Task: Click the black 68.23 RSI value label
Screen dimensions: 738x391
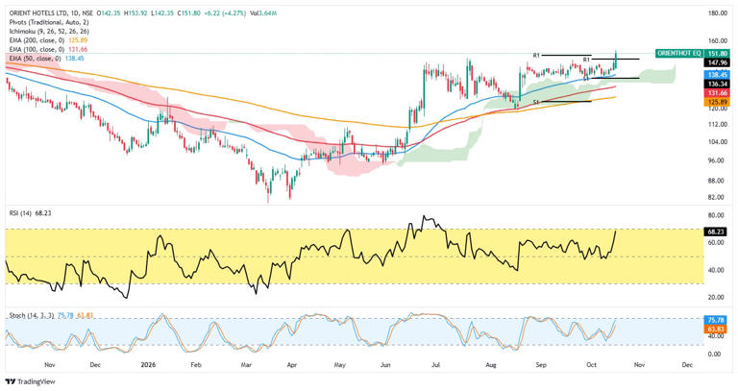Action: tap(717, 232)
